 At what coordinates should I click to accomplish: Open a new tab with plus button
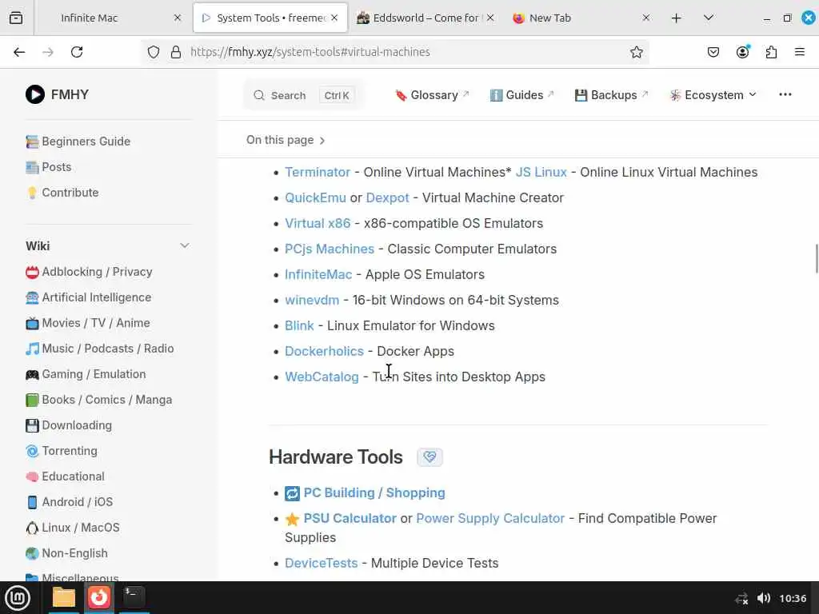coord(676,18)
